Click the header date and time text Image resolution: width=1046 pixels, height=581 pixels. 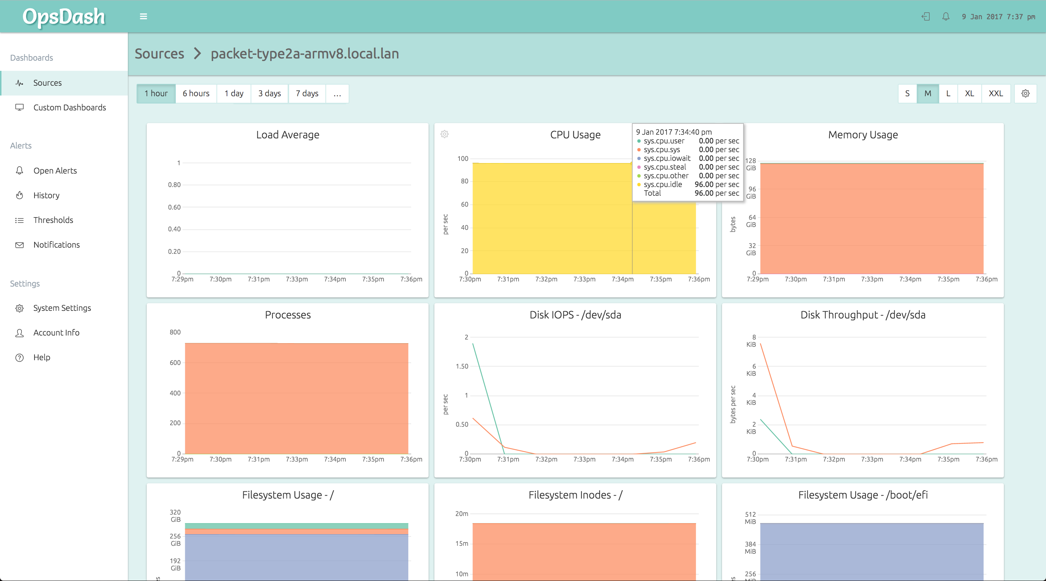(998, 17)
